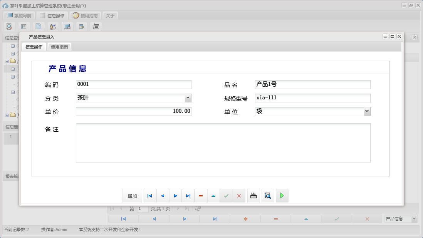The image size is (423, 238).
Task: Click the user management icon on the toolbar
Action: [53, 27]
